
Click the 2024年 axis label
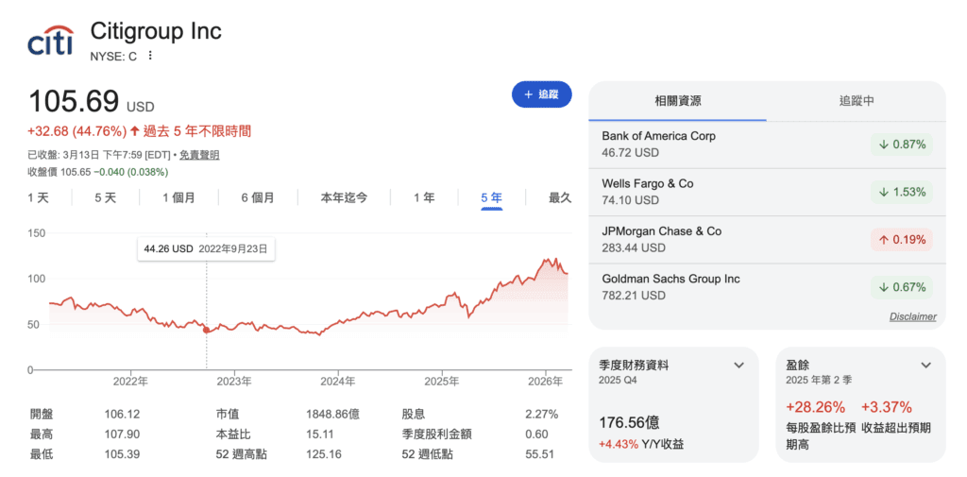(338, 382)
